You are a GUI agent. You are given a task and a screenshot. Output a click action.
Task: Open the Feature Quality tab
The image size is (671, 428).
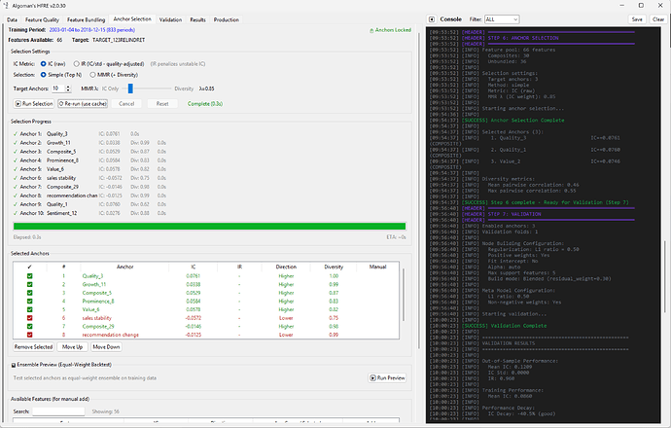tap(42, 19)
